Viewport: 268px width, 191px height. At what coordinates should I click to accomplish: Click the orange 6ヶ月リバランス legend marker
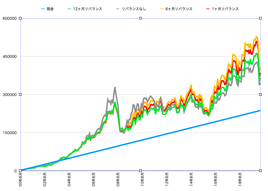point(162,9)
